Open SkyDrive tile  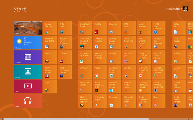(x=179, y=57)
